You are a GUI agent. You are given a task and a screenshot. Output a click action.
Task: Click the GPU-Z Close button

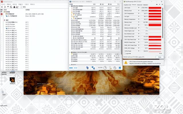click(x=160, y=57)
